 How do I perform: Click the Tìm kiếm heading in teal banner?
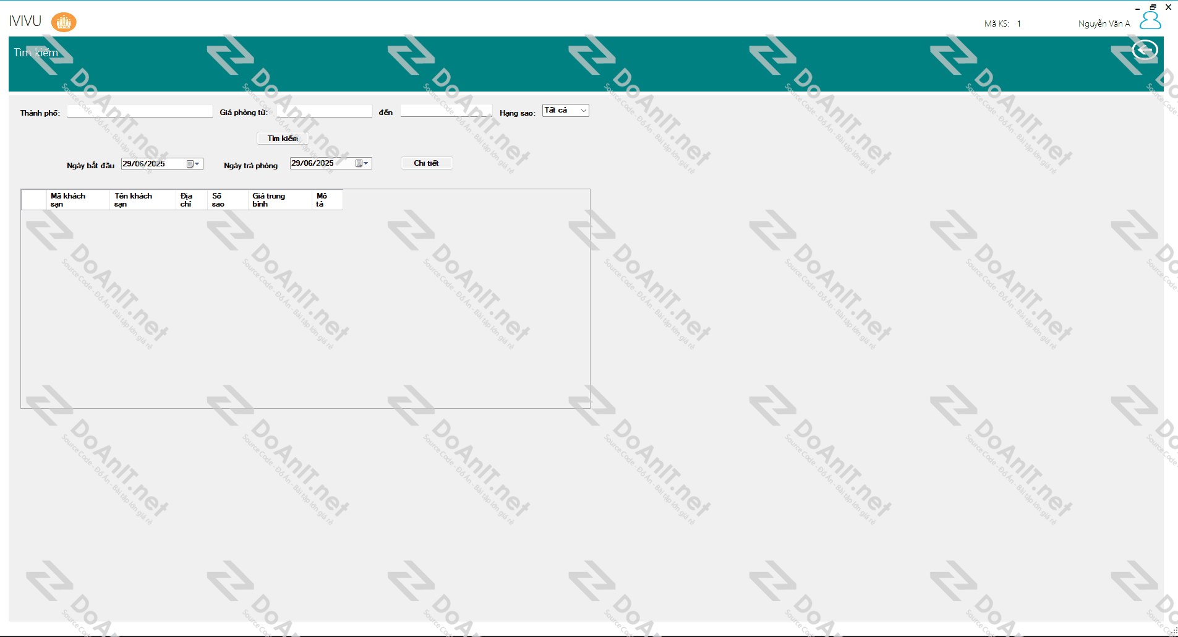click(x=36, y=53)
